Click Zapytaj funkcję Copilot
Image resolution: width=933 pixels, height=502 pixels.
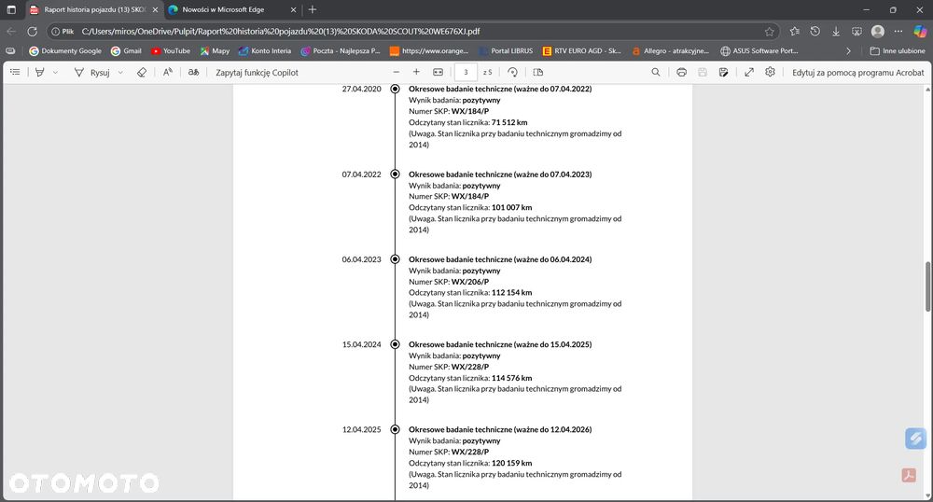click(x=258, y=73)
